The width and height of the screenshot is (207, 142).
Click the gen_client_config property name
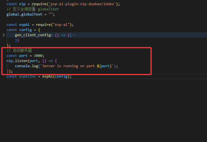pos(33,35)
